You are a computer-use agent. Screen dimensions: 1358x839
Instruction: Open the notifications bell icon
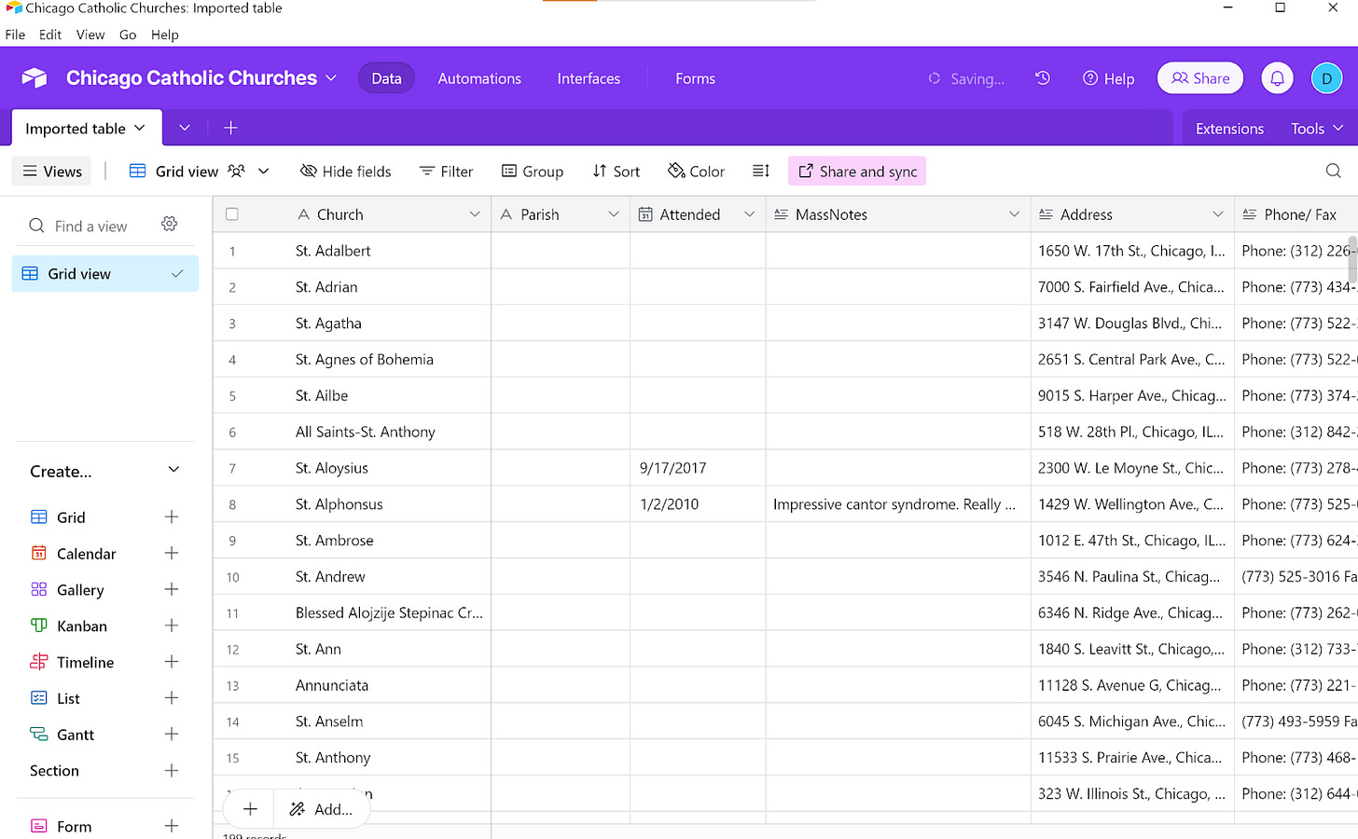tap(1278, 78)
